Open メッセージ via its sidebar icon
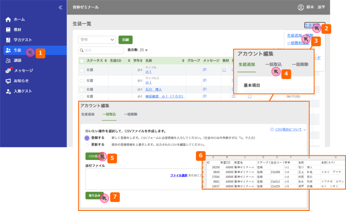The image size is (346, 211). (x=8, y=71)
